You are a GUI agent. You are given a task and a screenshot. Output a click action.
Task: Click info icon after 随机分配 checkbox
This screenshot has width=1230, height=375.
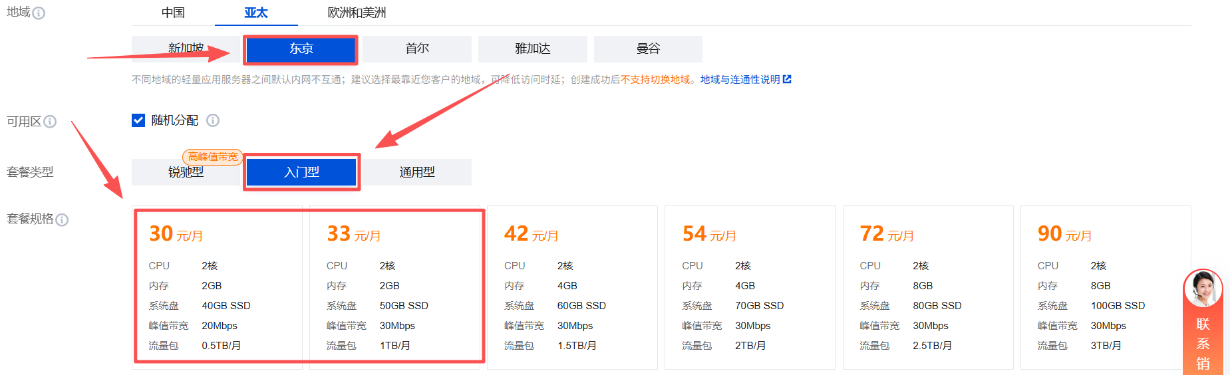213,120
